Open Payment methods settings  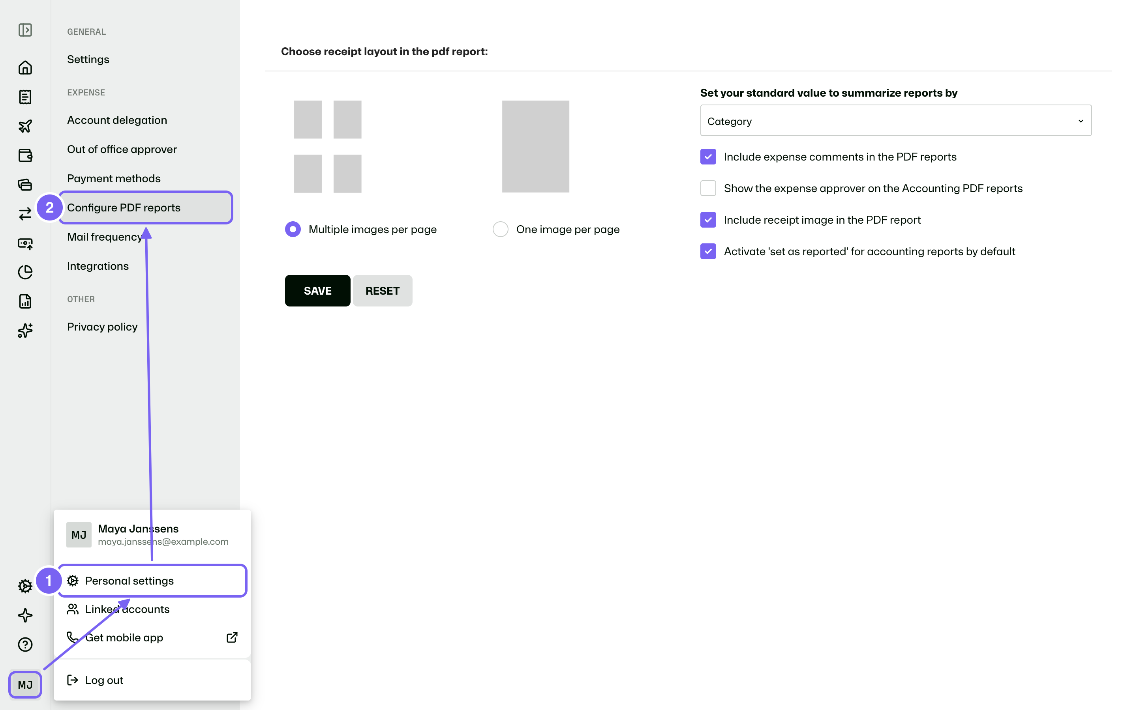[114, 178]
